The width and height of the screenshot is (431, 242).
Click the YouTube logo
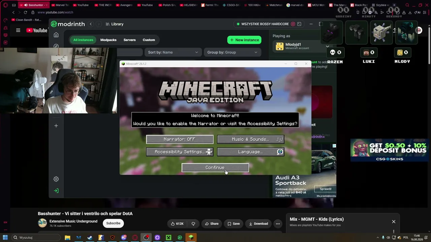(37, 30)
